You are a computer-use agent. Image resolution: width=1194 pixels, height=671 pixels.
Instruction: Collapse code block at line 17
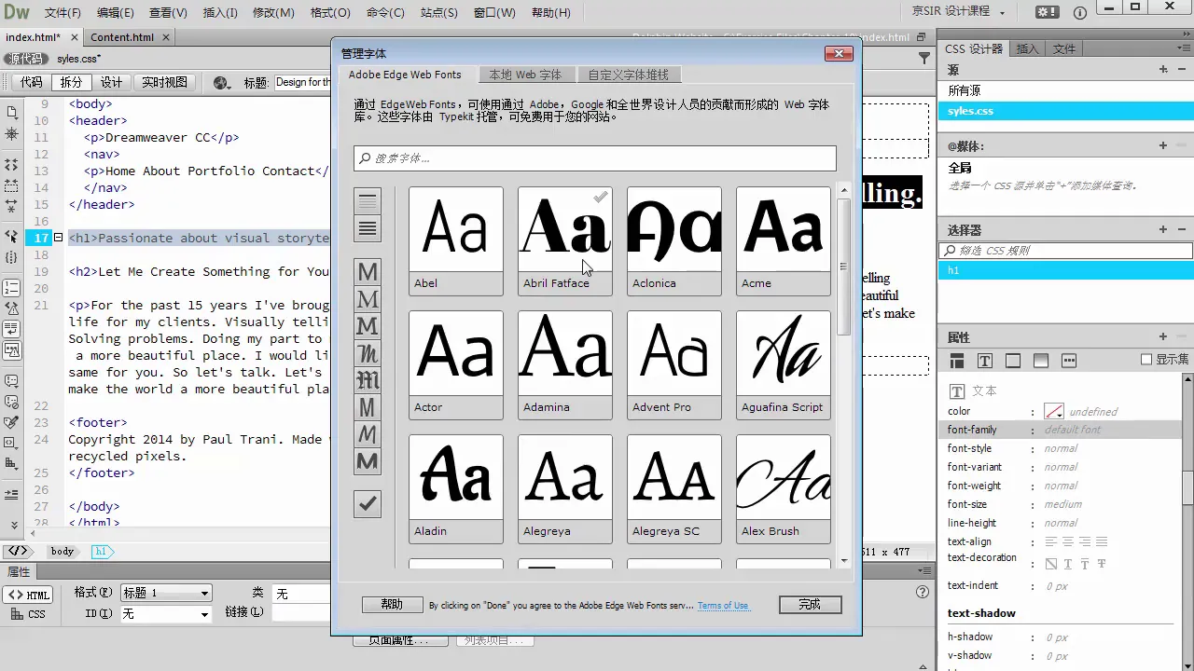coord(58,238)
